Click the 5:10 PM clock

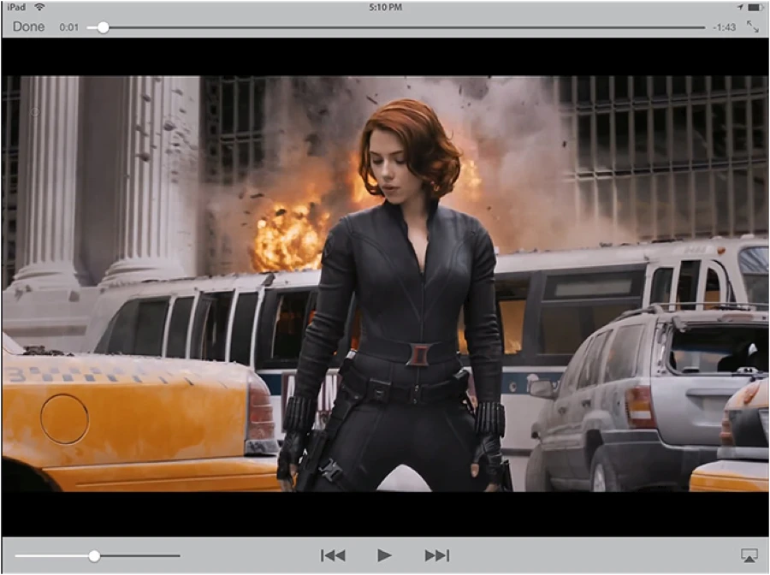pyautogui.click(x=386, y=8)
